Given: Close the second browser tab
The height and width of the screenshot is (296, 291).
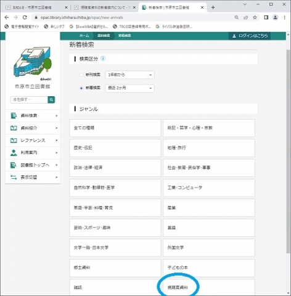Looking at the screenshot, I should click(x=134, y=7).
